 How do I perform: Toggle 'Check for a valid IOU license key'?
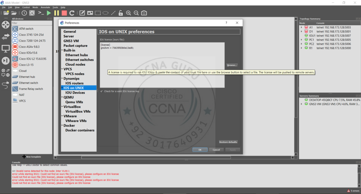[102, 91]
